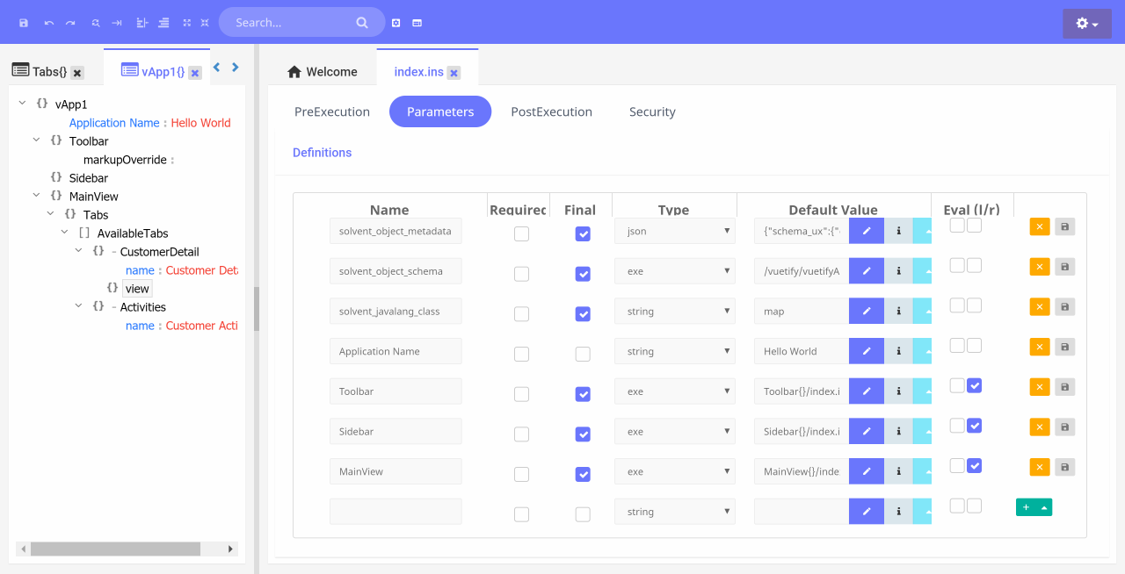Screen dimensions: 1125x574
Task: Edit default value of solvent_object_metadata with pencil
Action: [x=867, y=231]
